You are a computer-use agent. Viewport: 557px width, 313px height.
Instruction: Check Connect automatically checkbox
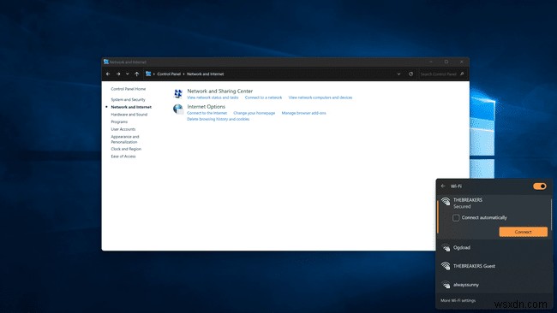pyautogui.click(x=456, y=218)
